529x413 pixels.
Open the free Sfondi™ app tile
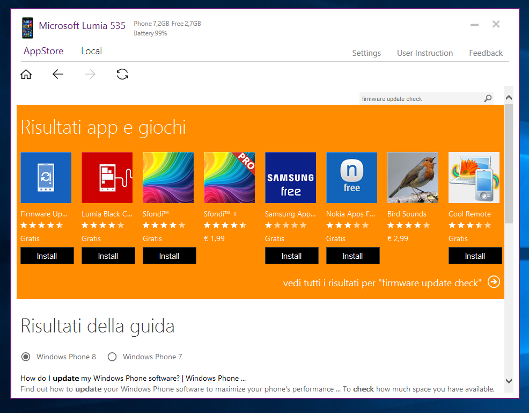[168, 178]
